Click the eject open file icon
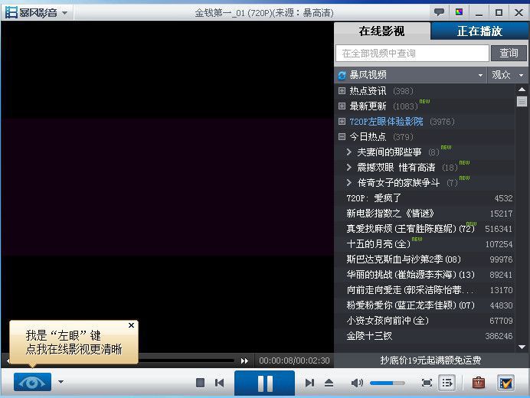The width and height of the screenshot is (530, 398). (329, 383)
